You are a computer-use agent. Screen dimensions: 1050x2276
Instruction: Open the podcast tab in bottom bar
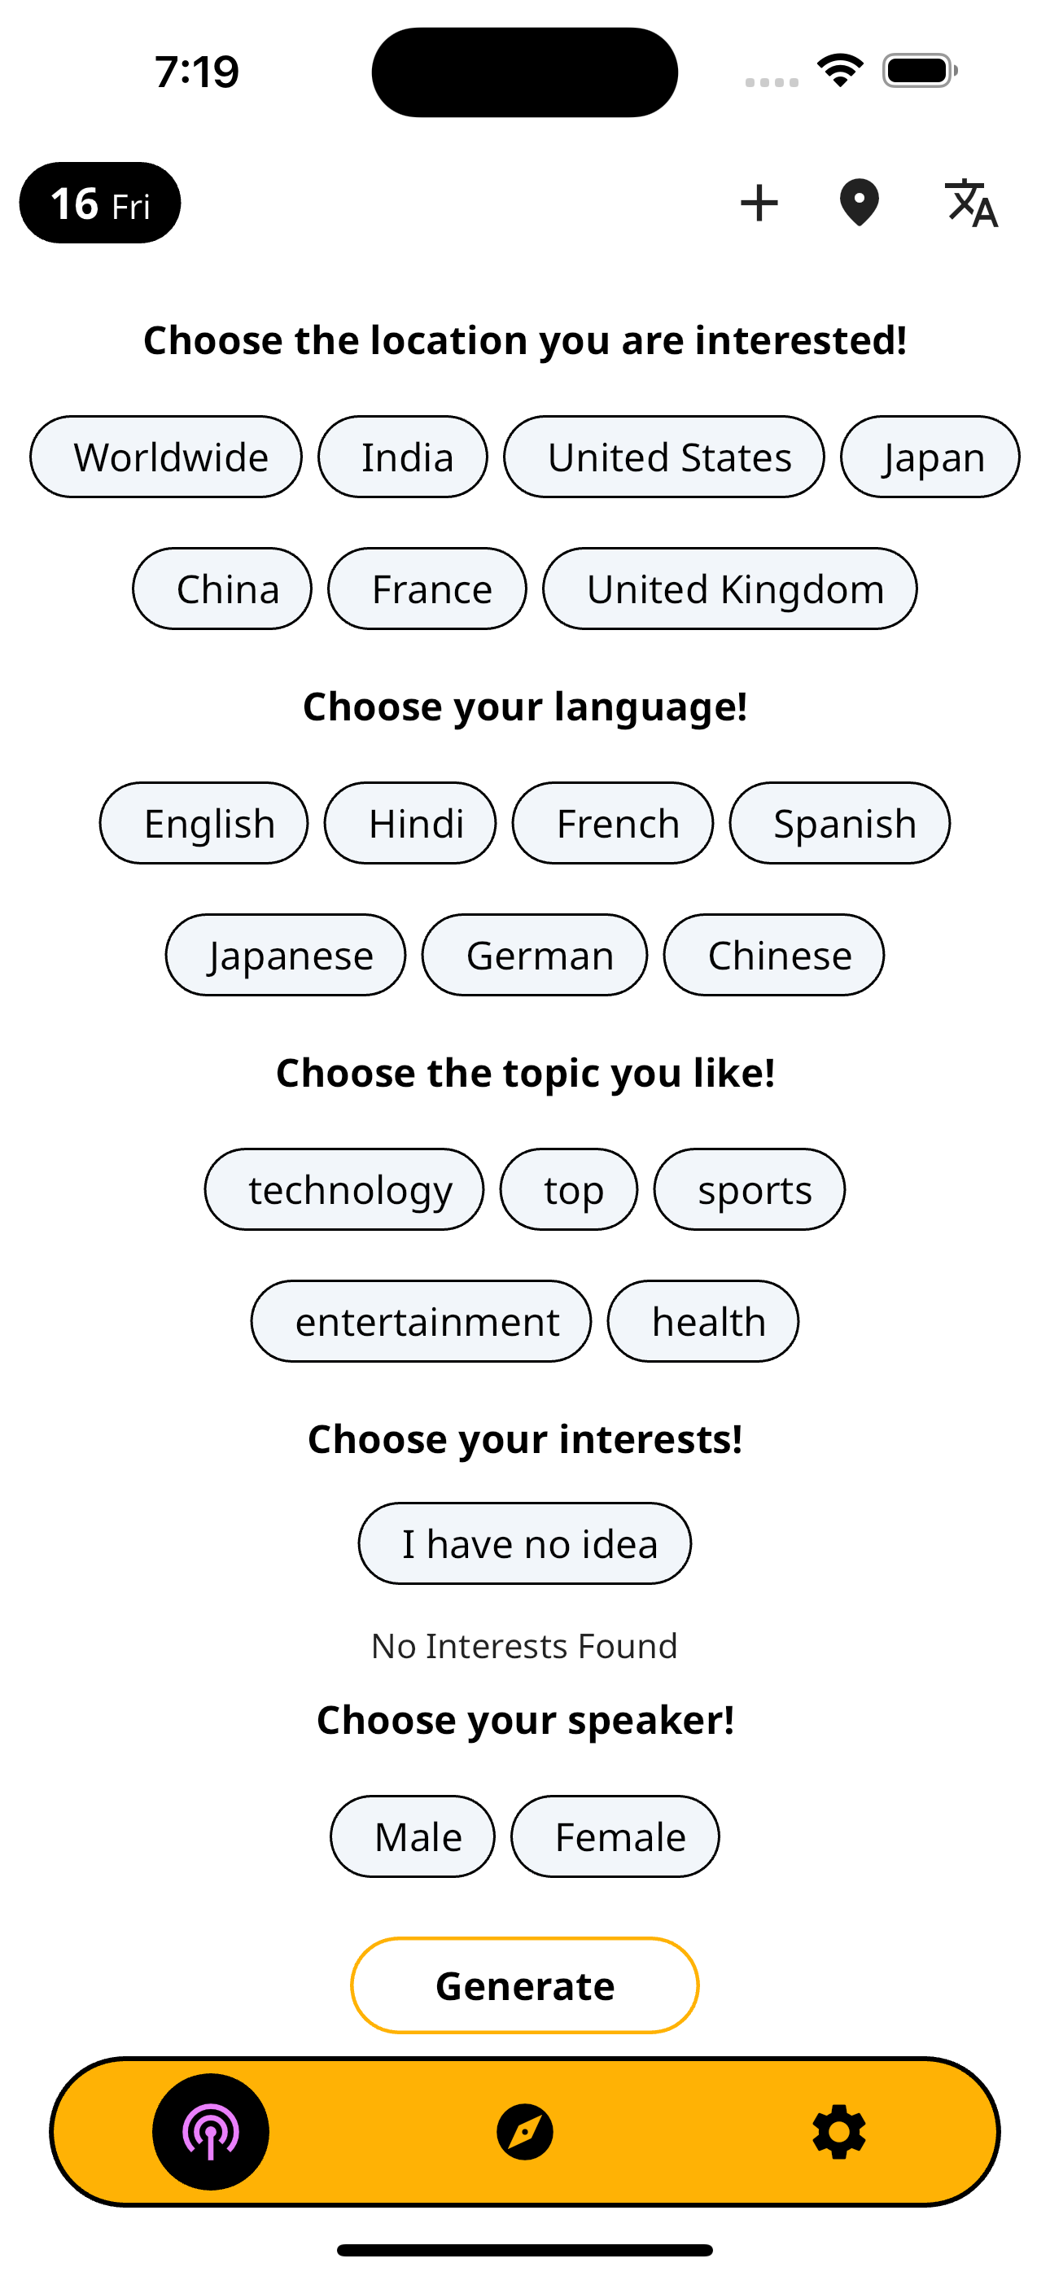coord(210,2131)
